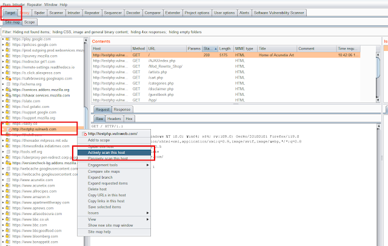Click lock icon beside https://slate.com

click(8, 101)
